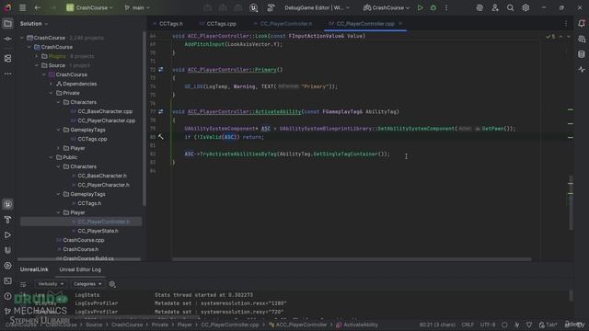
Task: Open IDE settings gear
Action: click(x=525, y=7)
